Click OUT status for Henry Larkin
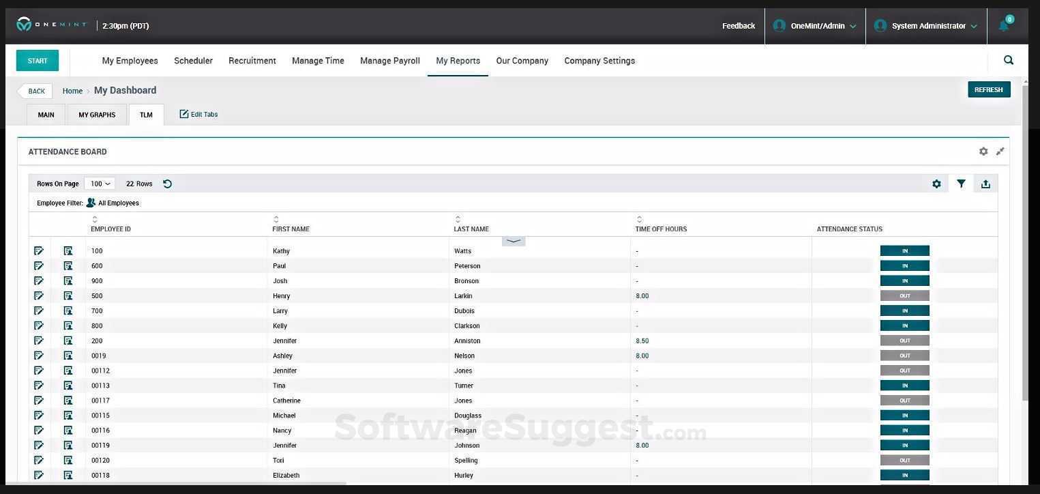 click(905, 296)
